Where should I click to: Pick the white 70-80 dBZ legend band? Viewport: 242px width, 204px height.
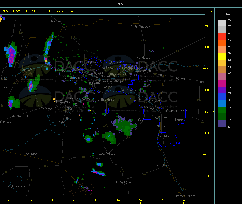point(222,23)
